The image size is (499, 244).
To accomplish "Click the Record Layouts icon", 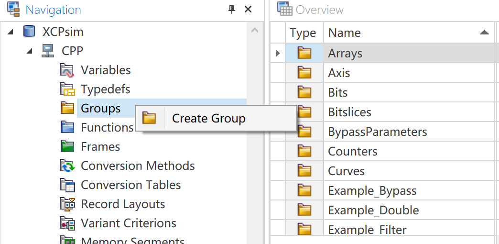I will (67, 204).
